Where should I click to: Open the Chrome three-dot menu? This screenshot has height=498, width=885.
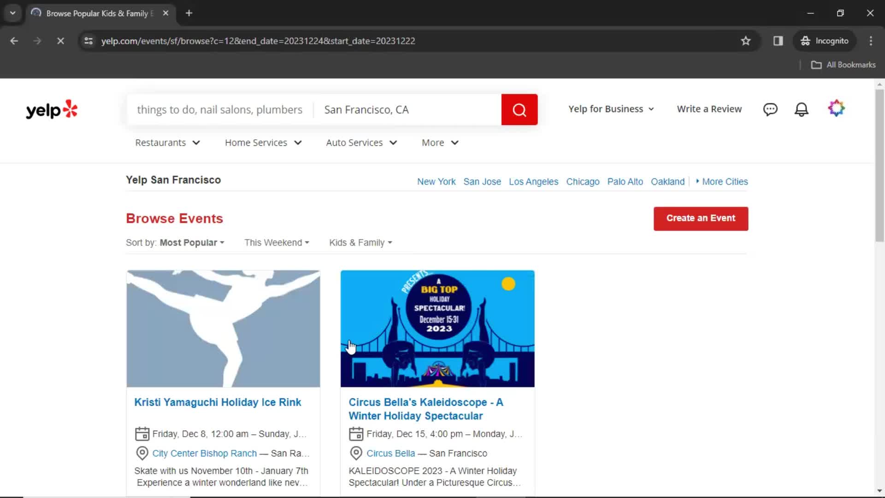pyautogui.click(x=871, y=41)
